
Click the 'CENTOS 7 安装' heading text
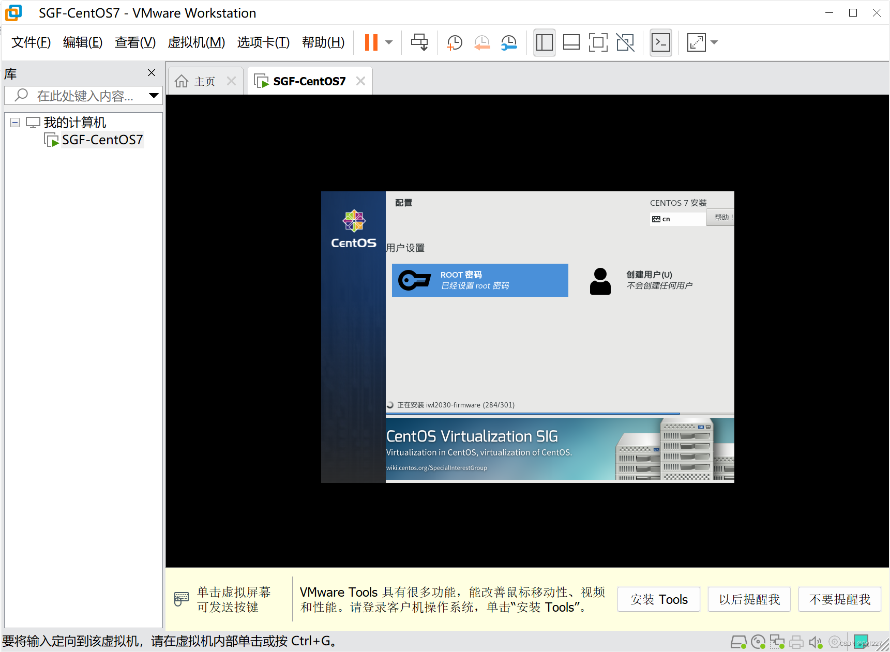(x=678, y=203)
